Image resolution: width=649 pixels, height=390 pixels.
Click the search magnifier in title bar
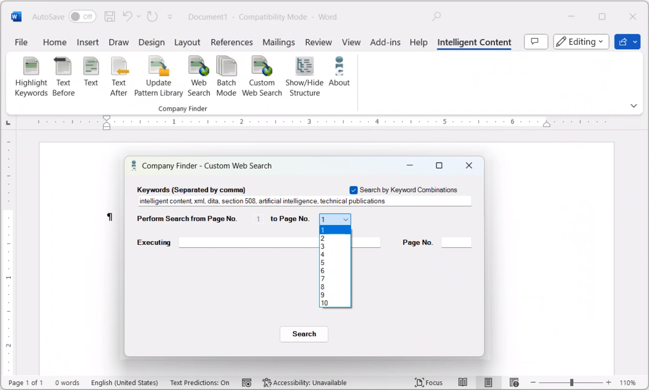436,17
